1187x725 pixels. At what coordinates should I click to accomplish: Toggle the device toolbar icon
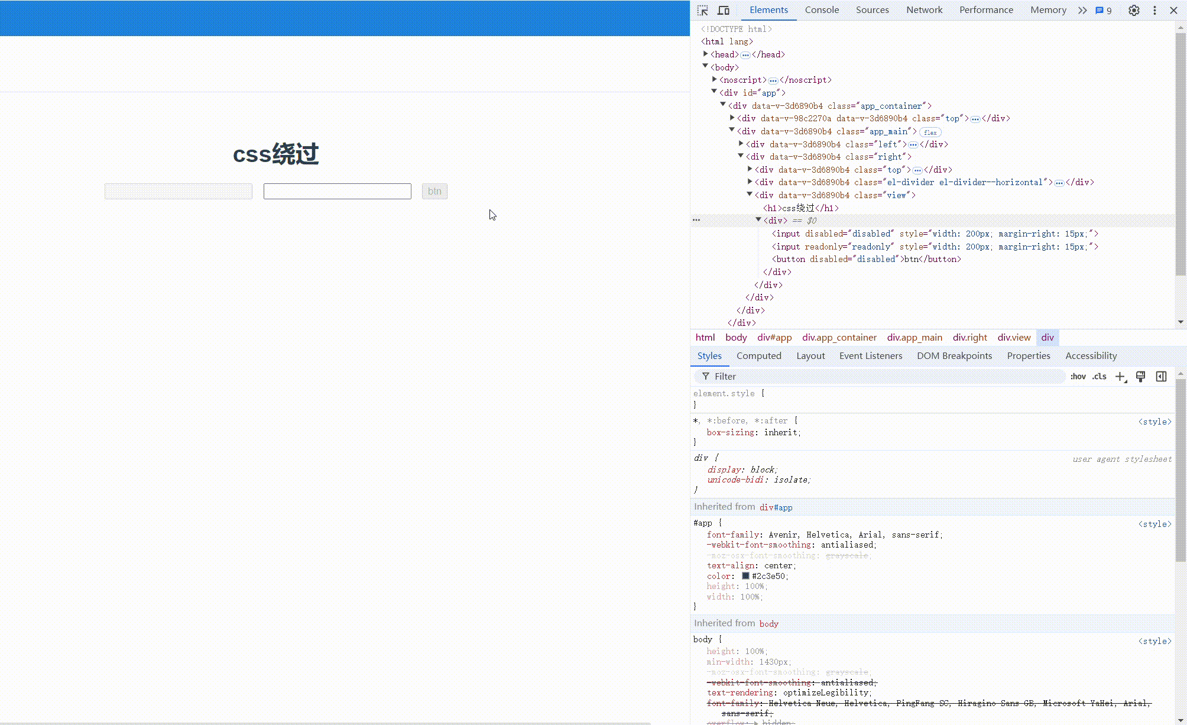(x=724, y=10)
